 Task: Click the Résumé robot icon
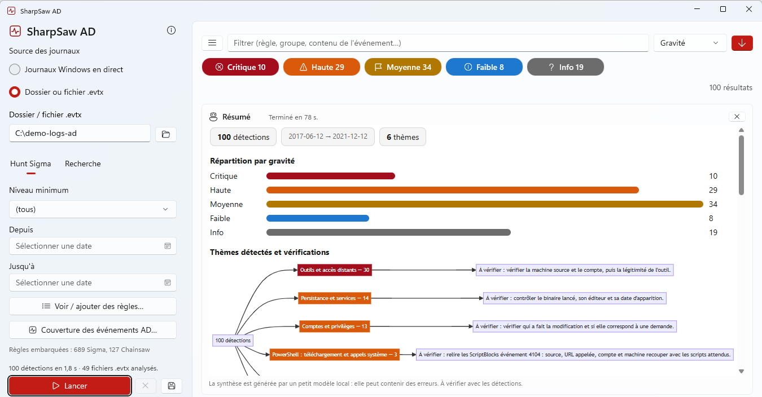coord(213,117)
